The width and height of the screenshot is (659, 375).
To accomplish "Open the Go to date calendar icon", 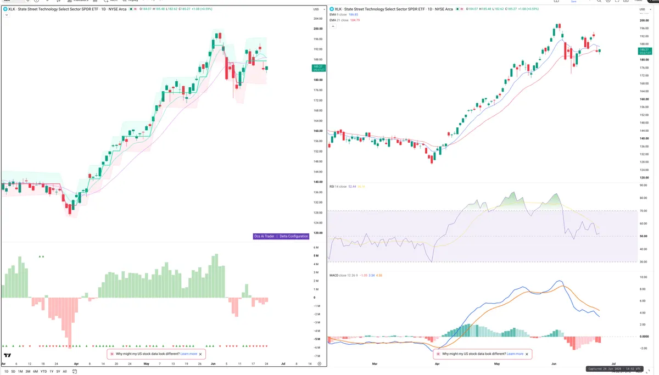I will tap(75, 371).
